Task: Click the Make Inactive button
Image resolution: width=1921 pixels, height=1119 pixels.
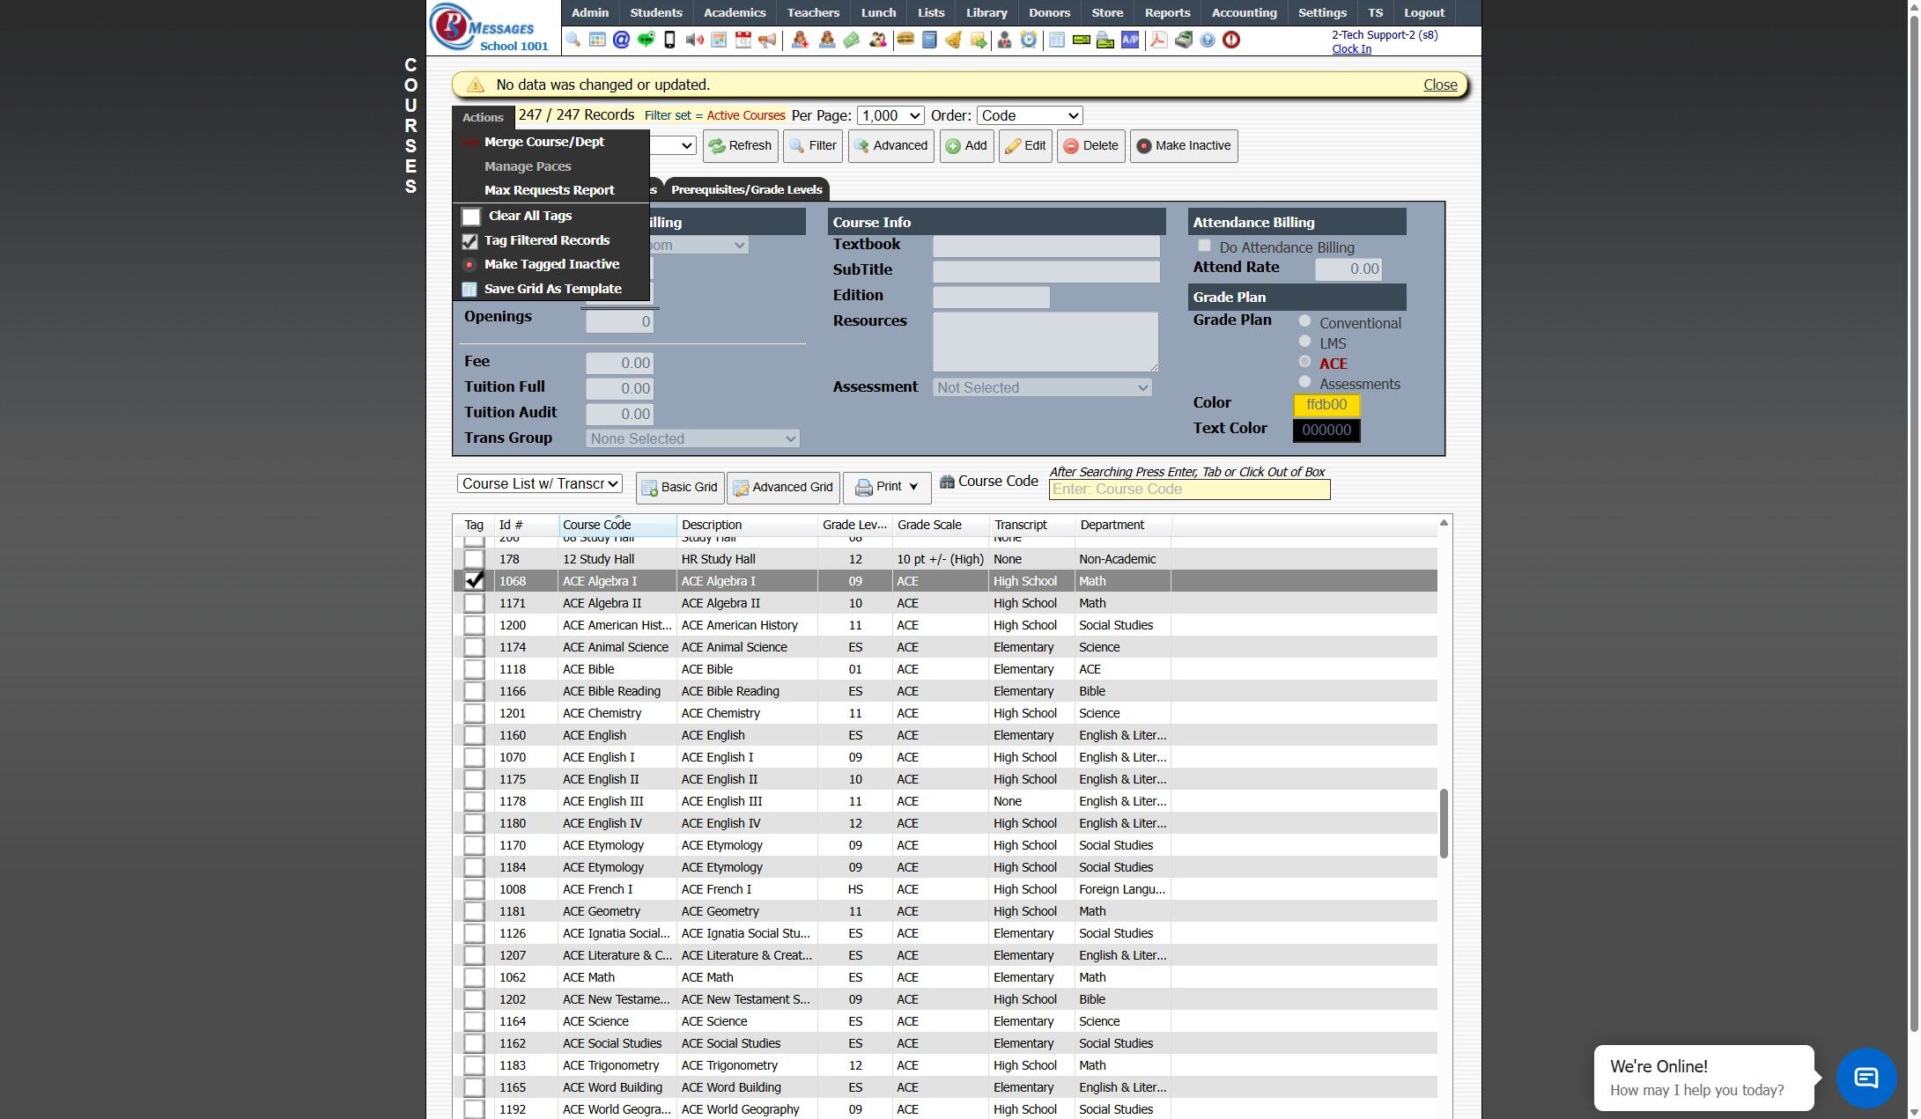Action: (x=1183, y=146)
